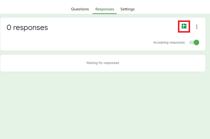
Task: Click the "Accepting responses" label
Action: pos(169,42)
